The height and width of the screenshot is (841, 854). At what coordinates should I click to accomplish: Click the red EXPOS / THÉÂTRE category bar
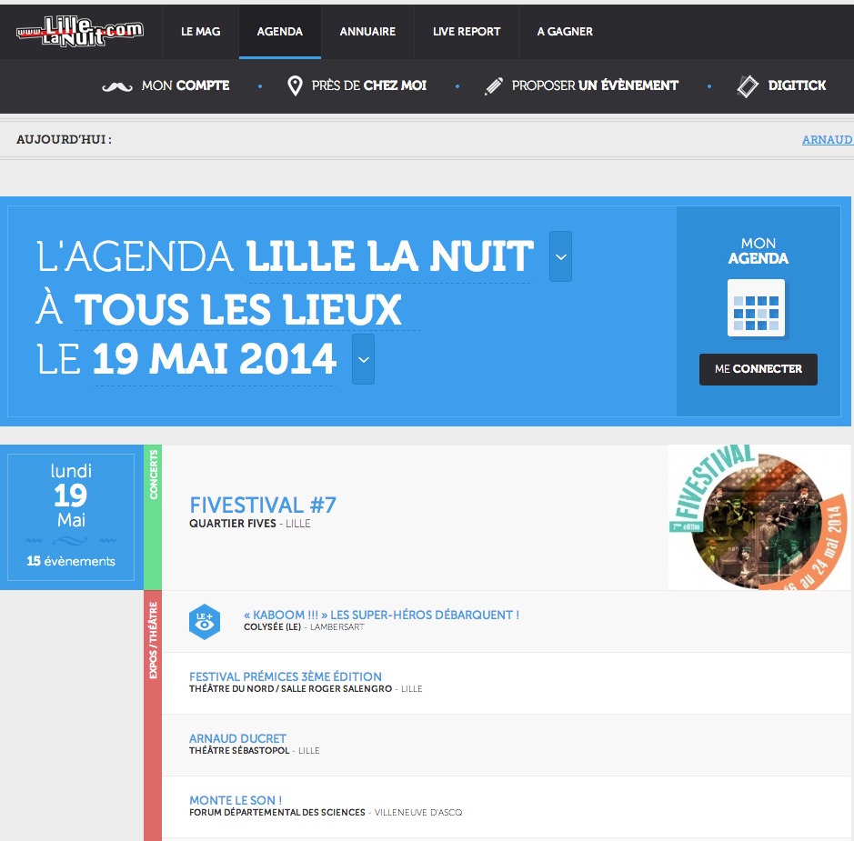point(153,716)
